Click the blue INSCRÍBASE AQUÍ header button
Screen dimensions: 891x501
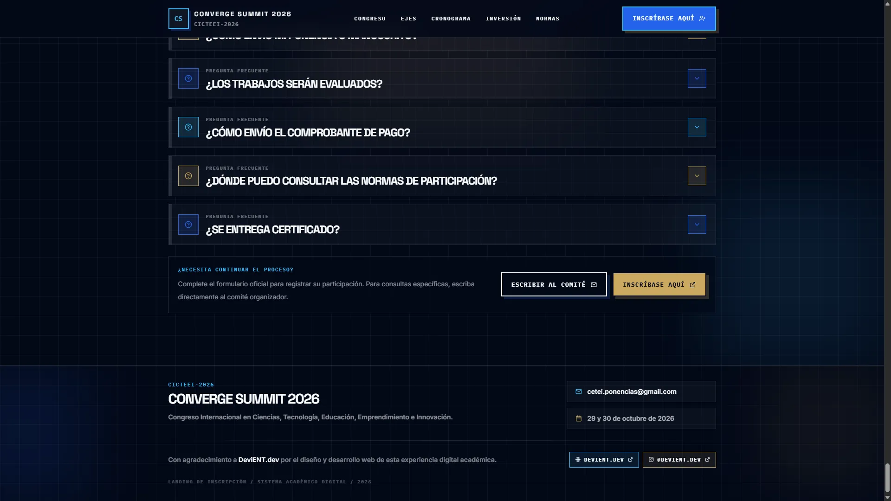[x=669, y=19]
